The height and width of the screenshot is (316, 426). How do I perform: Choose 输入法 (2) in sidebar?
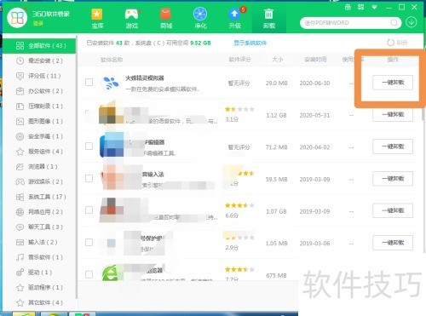pyautogui.click(x=39, y=242)
